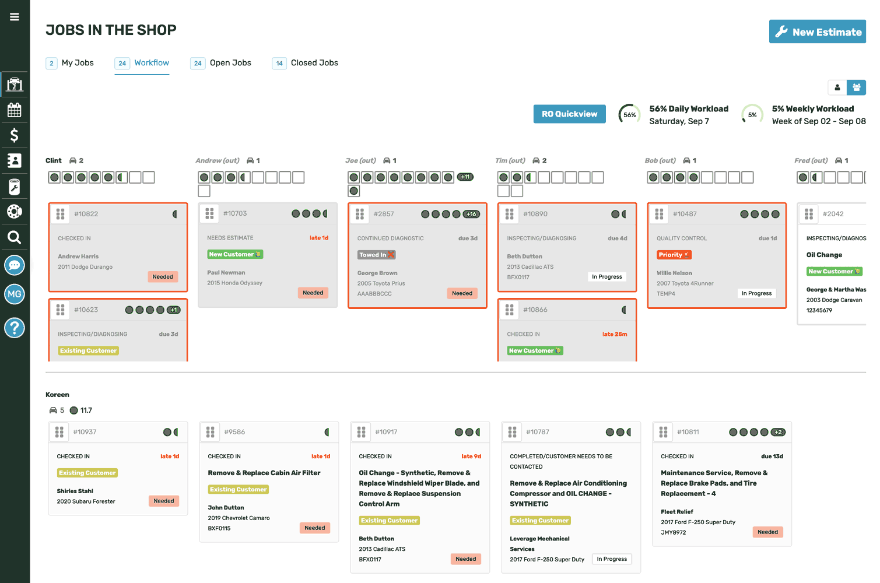This screenshot has height=583, width=880.
Task: Open the blue chat bubble help icon
Action: click(15, 265)
